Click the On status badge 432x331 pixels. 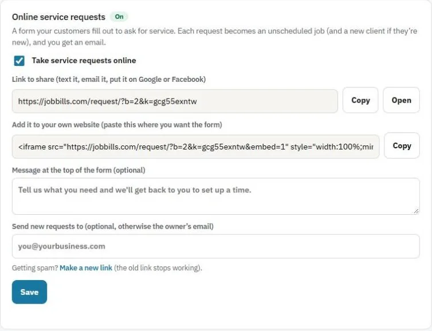[x=119, y=17]
